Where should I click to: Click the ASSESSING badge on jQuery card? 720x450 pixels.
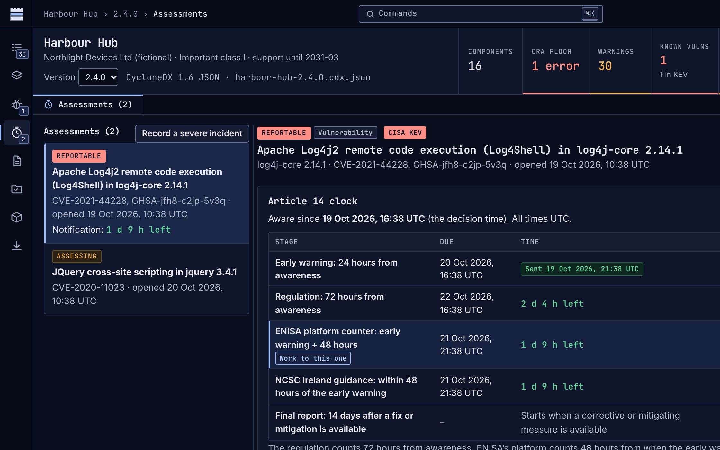[76, 256]
